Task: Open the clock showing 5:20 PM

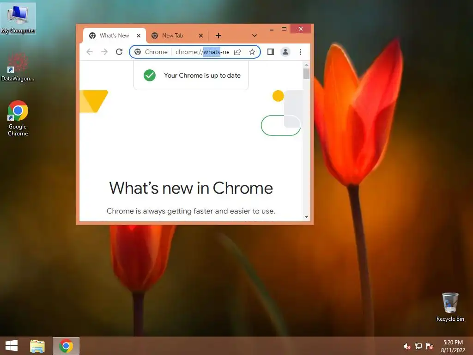Action: (453, 346)
